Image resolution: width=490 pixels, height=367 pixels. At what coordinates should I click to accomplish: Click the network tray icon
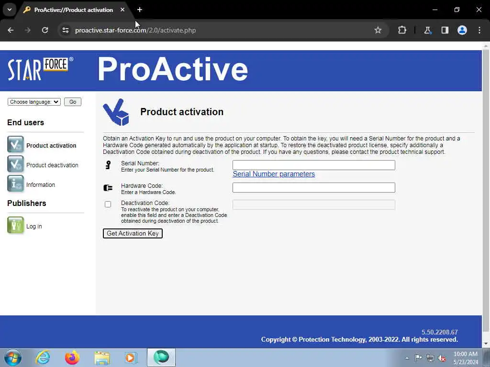tap(430, 358)
